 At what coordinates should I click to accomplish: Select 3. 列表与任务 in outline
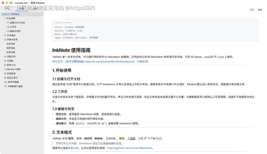pos(11,39)
